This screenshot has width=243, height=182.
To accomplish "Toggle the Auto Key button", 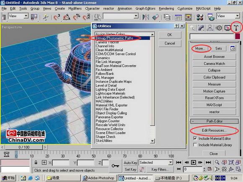I will tap(130, 162).
